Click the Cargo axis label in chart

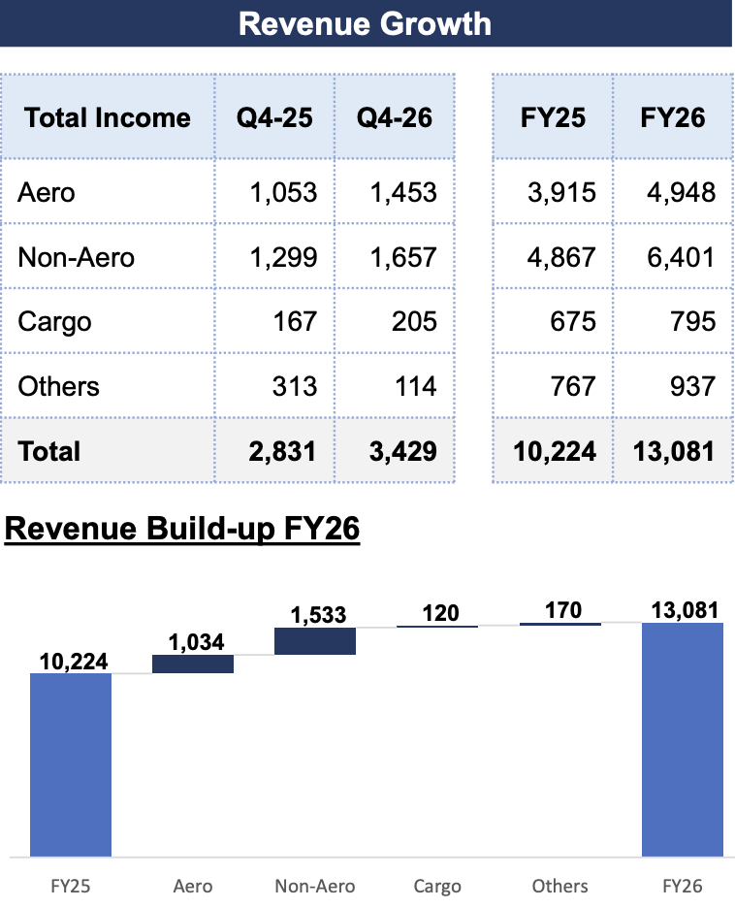437,886
